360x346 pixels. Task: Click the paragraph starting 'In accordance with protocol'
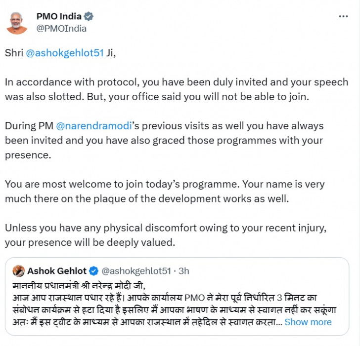click(x=177, y=89)
